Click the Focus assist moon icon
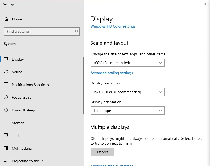This screenshot has height=166, width=210. (6, 97)
